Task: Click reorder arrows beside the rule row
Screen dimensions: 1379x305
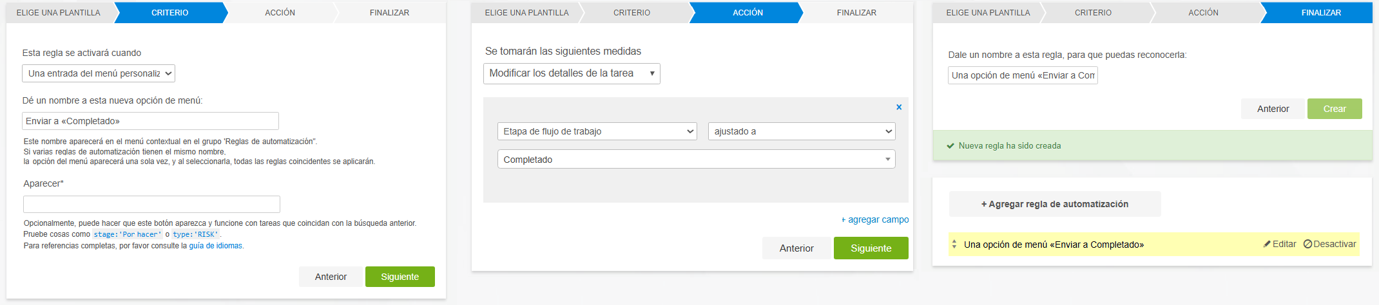Action: tap(954, 245)
